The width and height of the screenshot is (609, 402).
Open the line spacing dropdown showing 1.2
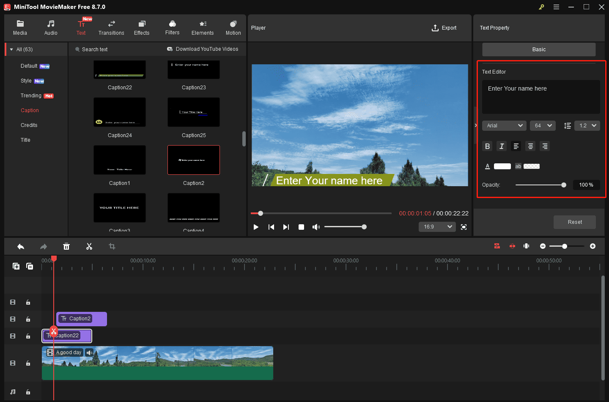[587, 126]
